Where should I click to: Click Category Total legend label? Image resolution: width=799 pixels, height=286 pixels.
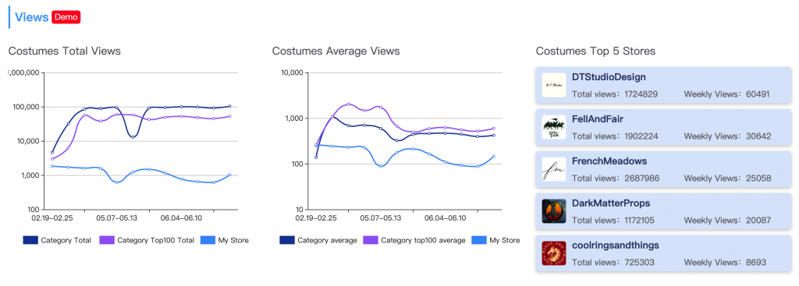pos(66,240)
